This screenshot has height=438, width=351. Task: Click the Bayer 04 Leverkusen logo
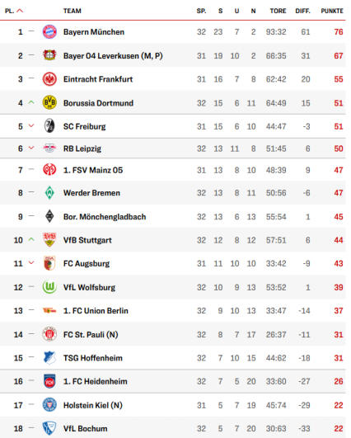tap(49, 55)
